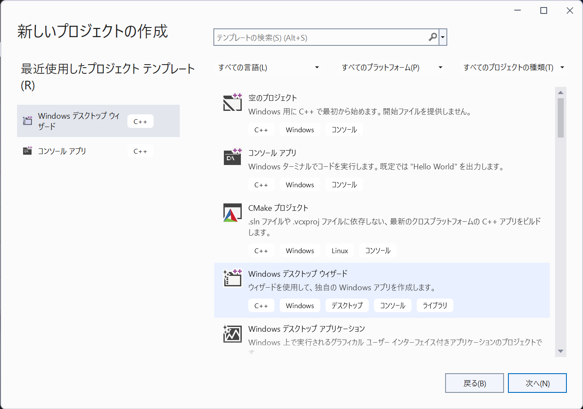Choose recent template コンソール アプリ
Image resolution: width=583 pixels, height=409 pixels.
pyautogui.click(x=98, y=151)
